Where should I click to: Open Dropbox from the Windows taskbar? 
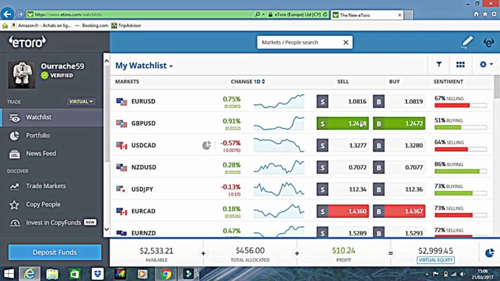(97, 274)
